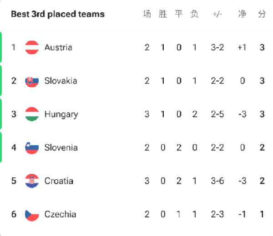Click the 分 points column header
The height and width of the screenshot is (236, 273).
262,14
